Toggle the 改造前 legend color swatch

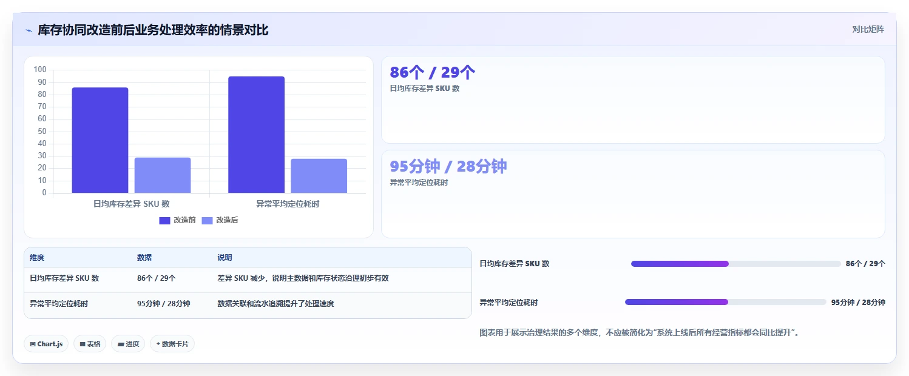164,220
